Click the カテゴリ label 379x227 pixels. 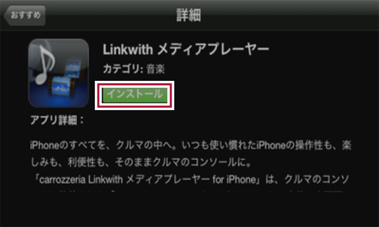(x=121, y=69)
